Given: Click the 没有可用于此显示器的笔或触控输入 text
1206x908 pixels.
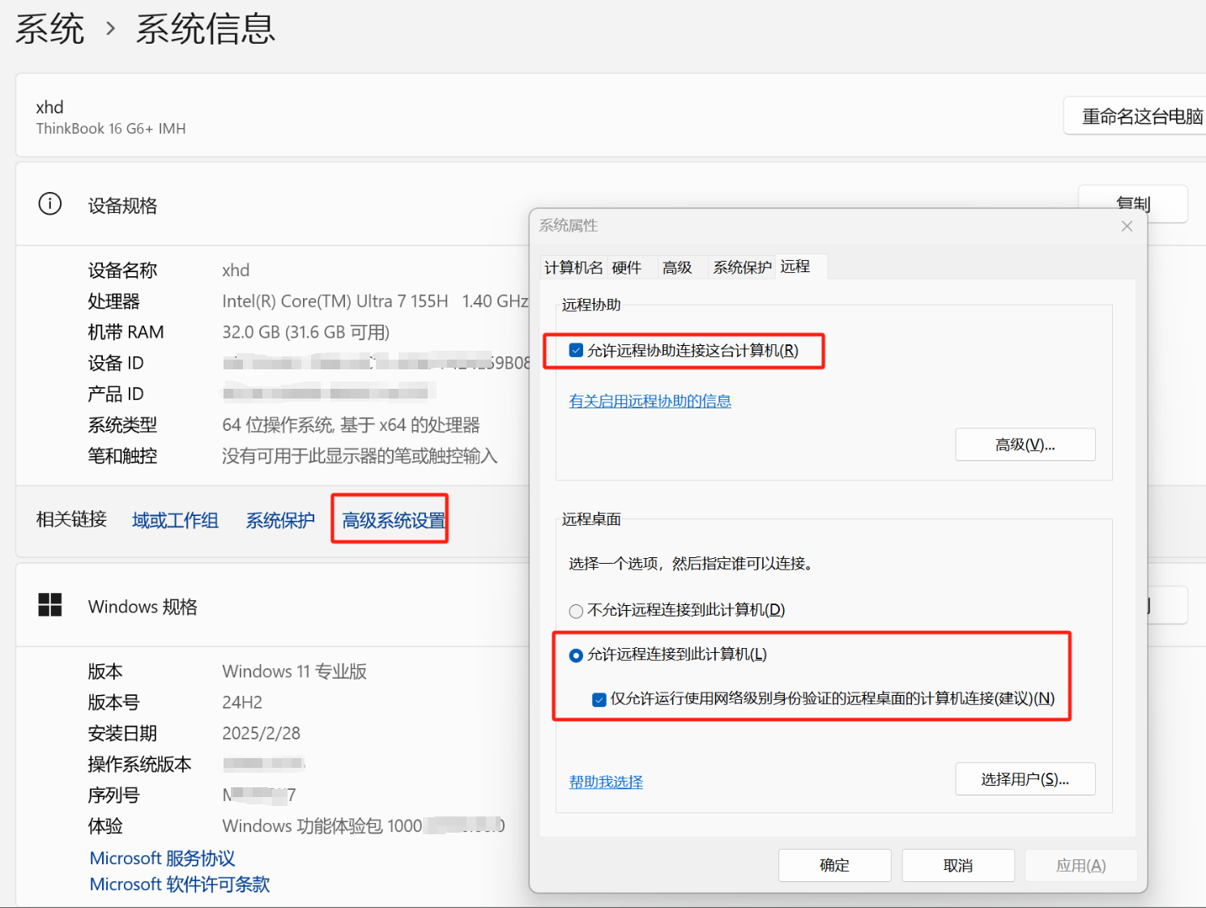Looking at the screenshot, I should coord(360,456).
